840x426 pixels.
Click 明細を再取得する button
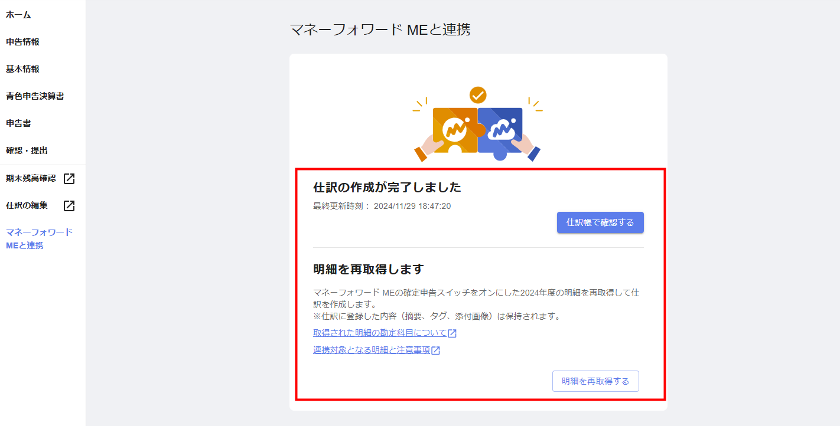coord(595,381)
